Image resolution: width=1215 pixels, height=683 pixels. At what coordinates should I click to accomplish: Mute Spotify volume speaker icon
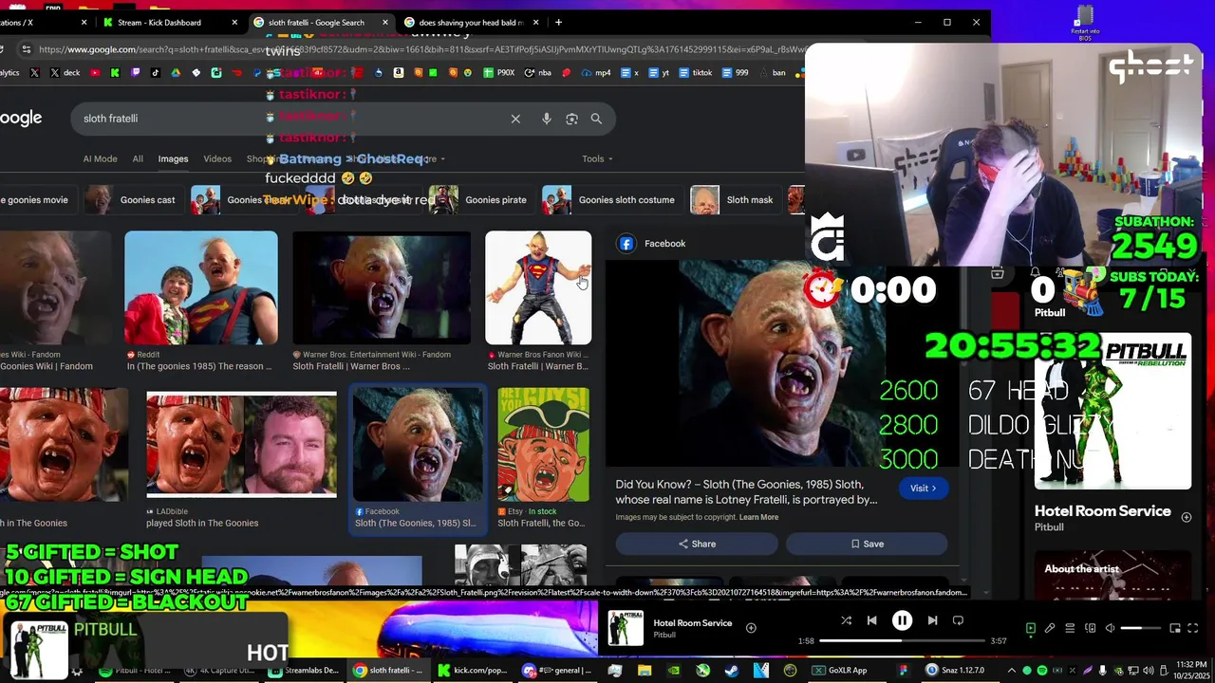(1110, 628)
